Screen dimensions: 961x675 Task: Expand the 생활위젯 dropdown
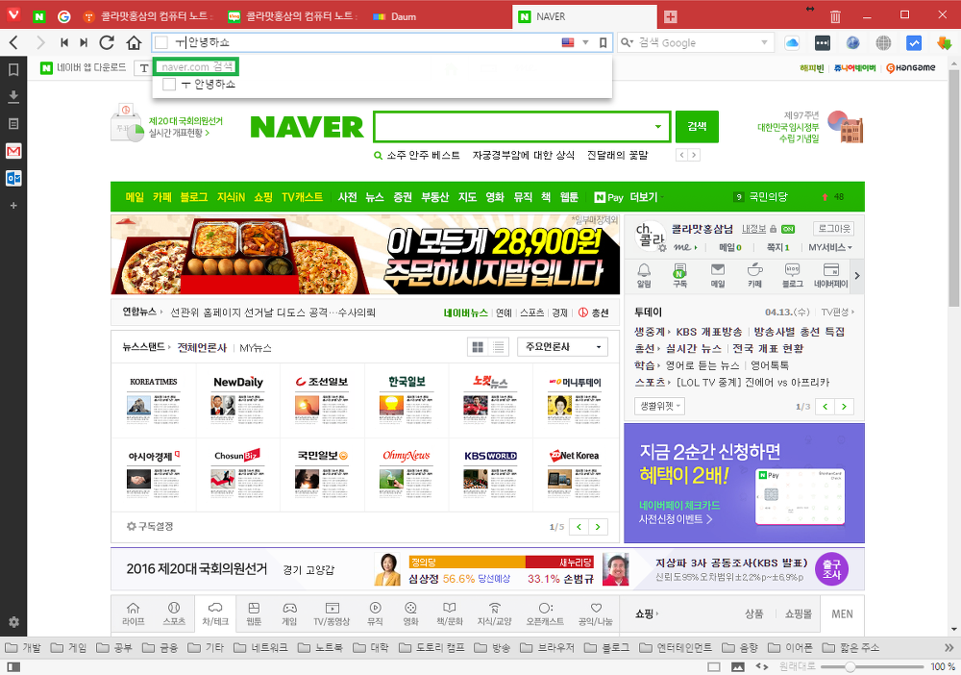coord(659,406)
